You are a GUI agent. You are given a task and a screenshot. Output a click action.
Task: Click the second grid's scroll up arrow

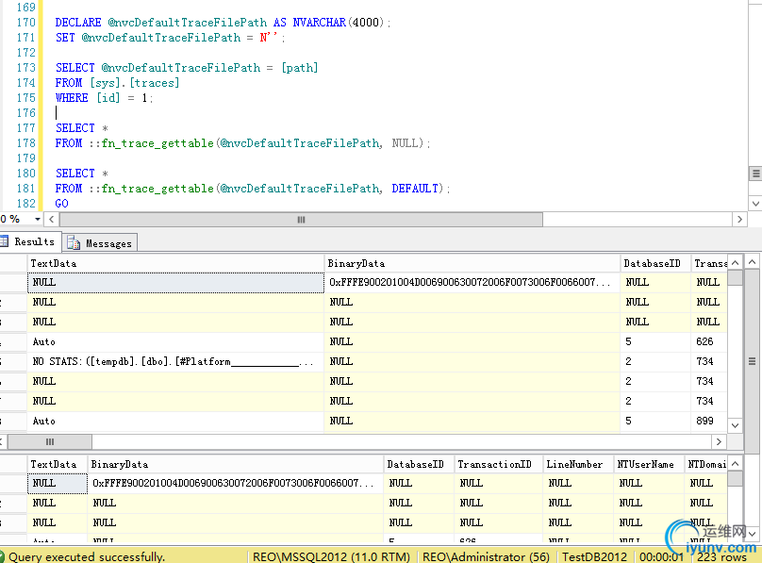point(736,464)
